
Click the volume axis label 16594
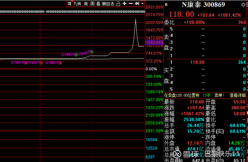[x=151, y=140]
